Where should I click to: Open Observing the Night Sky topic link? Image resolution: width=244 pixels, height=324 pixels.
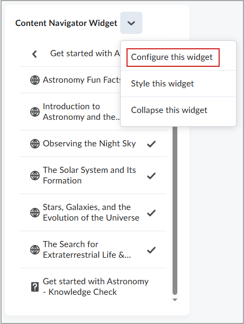(89, 143)
